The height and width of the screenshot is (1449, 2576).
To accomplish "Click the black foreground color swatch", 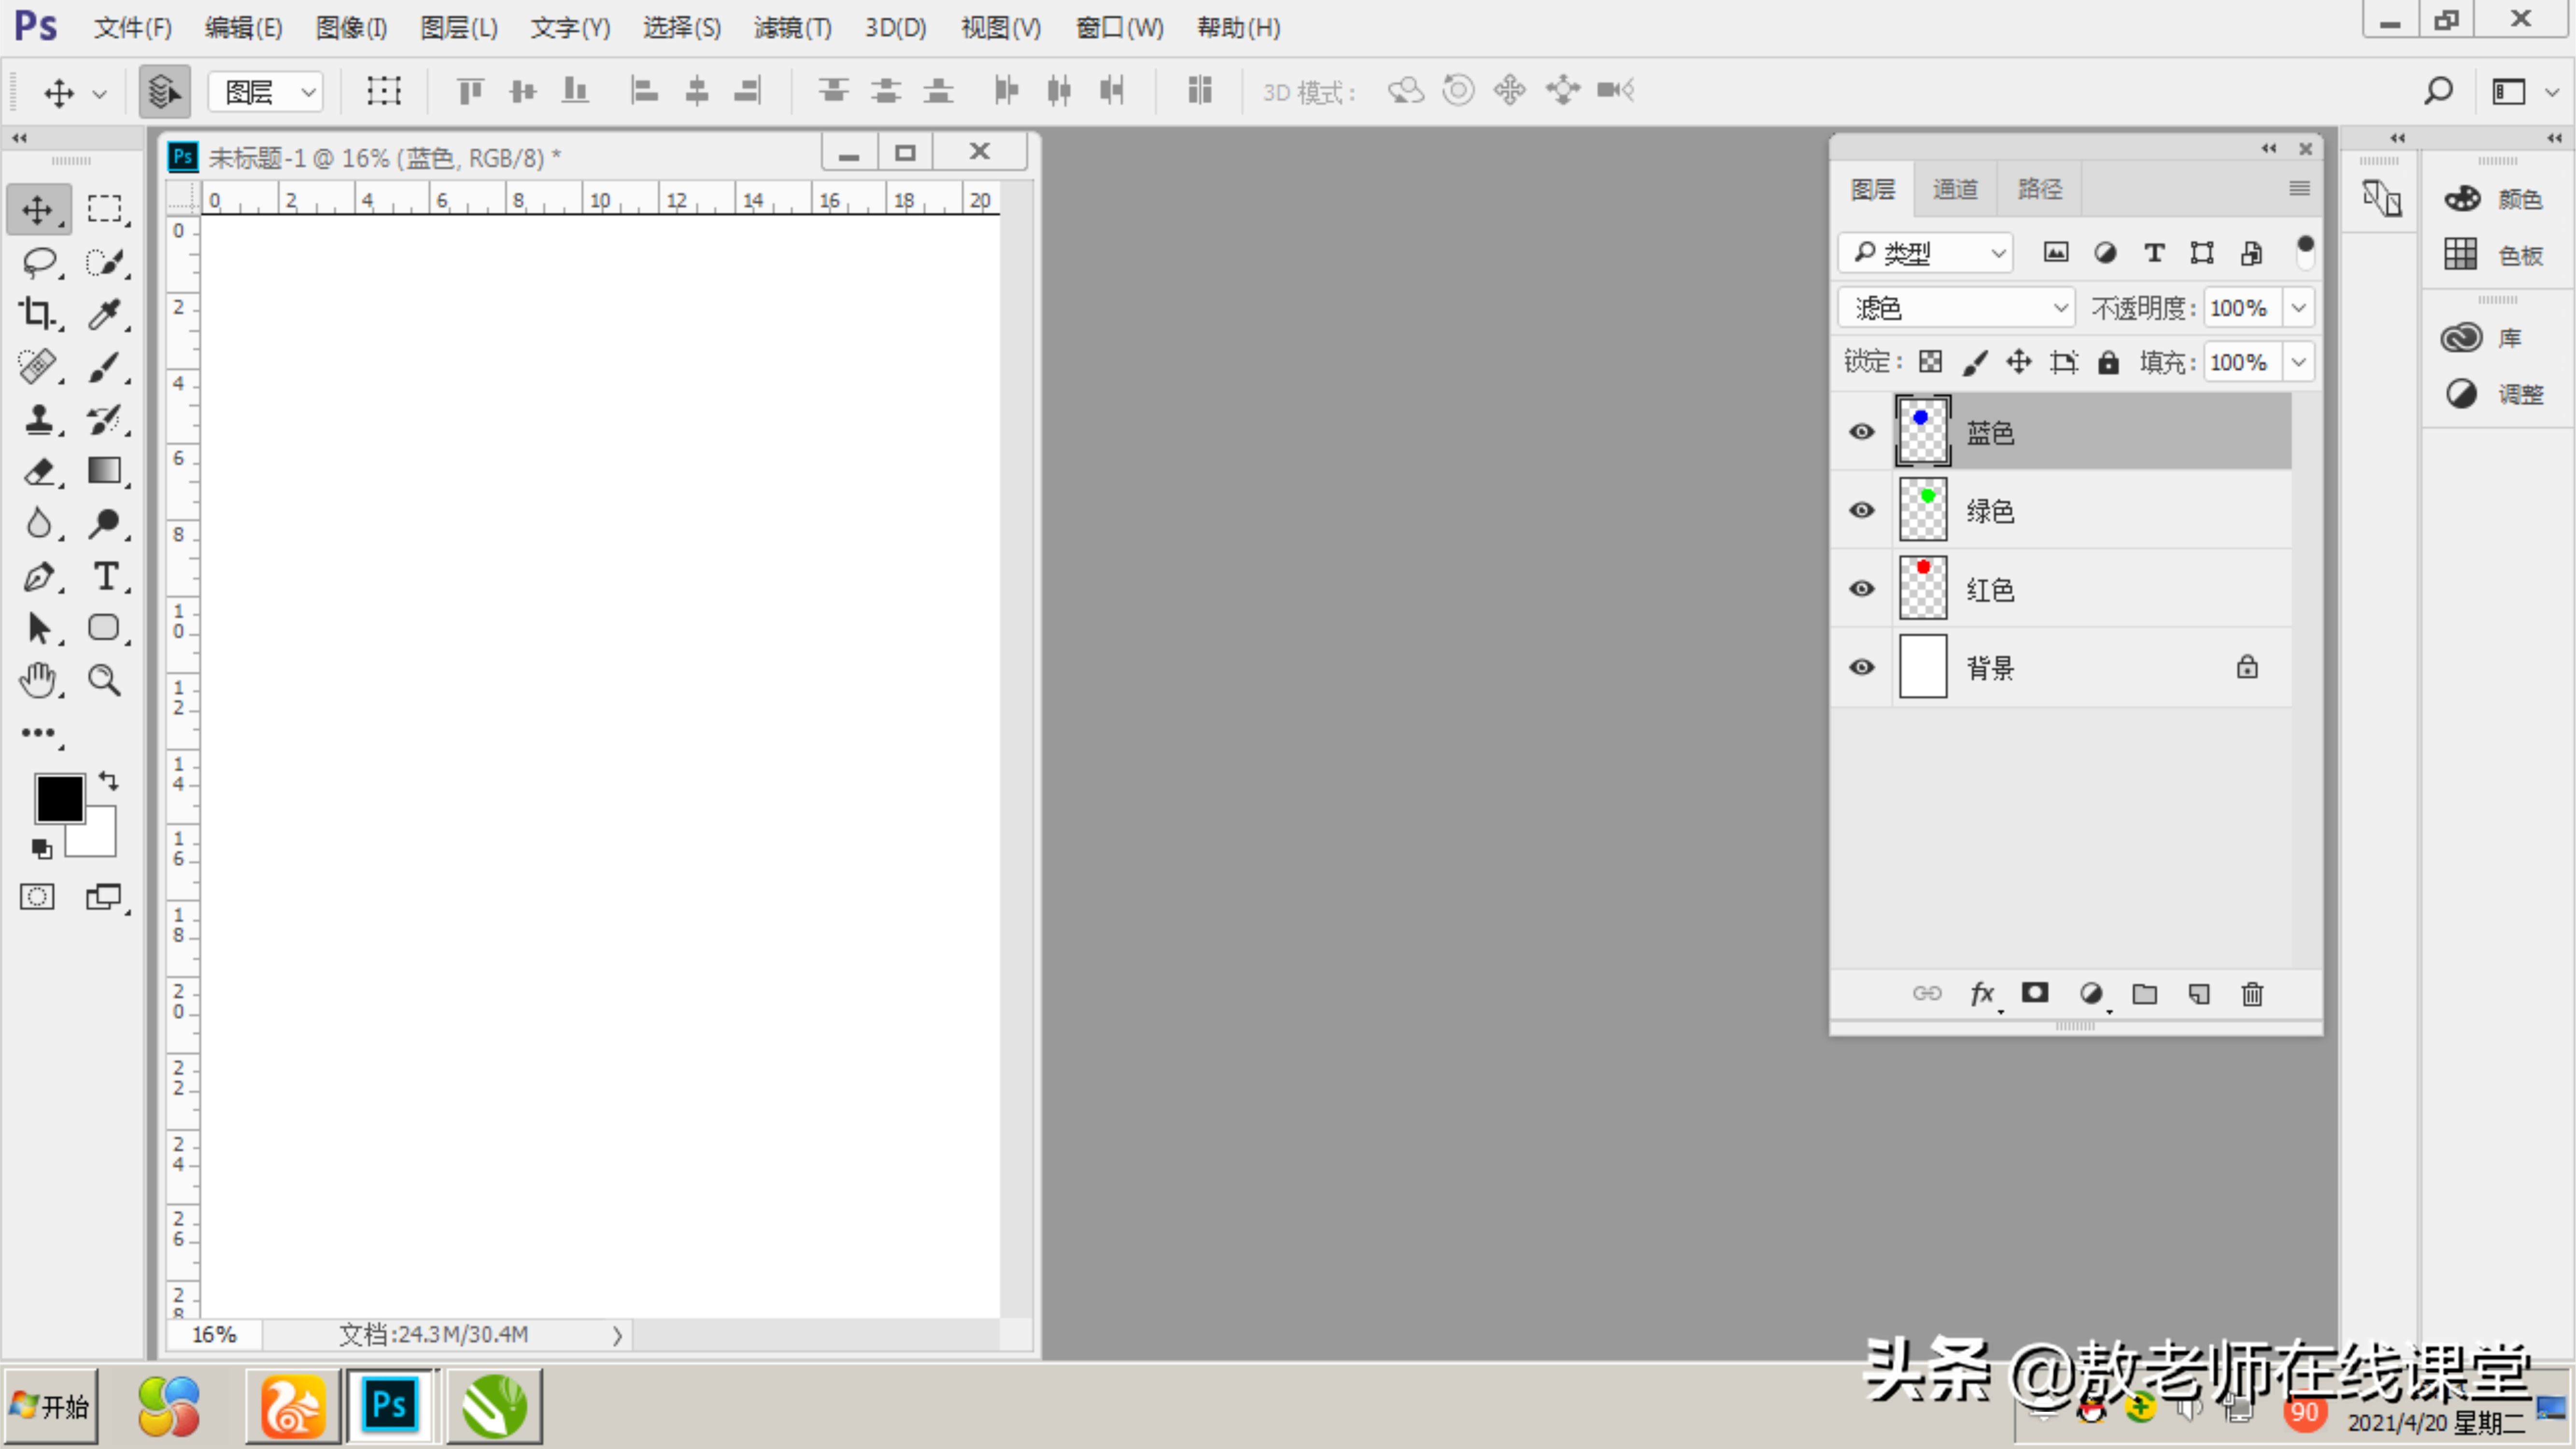I will [58, 798].
